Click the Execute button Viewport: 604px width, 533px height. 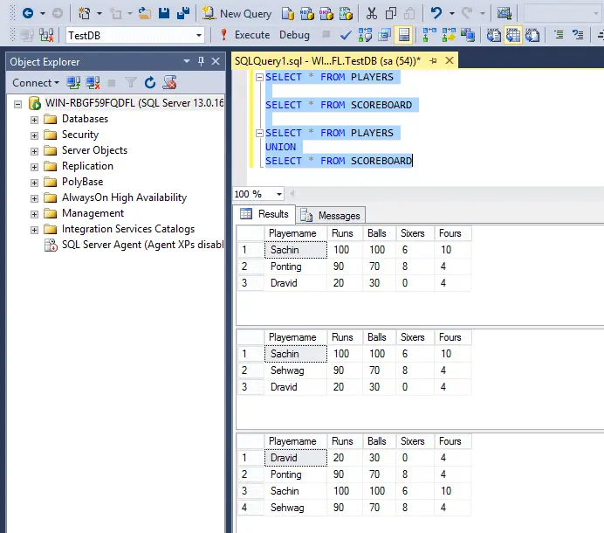(x=245, y=35)
